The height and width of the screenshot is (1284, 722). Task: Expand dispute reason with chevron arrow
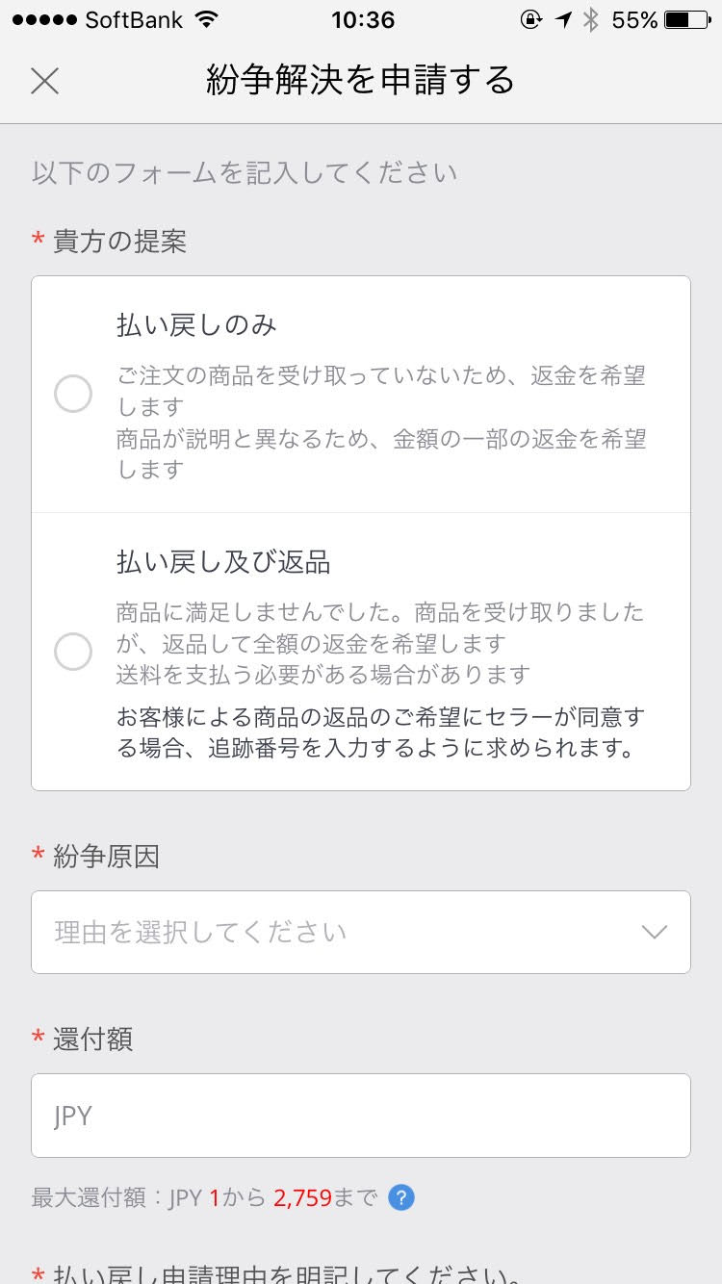(655, 932)
